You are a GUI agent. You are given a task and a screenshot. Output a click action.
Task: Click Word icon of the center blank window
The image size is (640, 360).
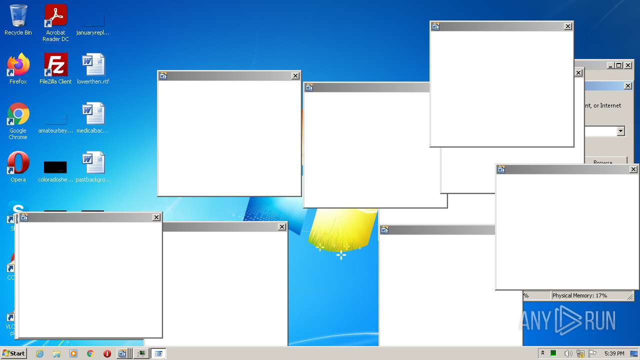tap(309, 87)
